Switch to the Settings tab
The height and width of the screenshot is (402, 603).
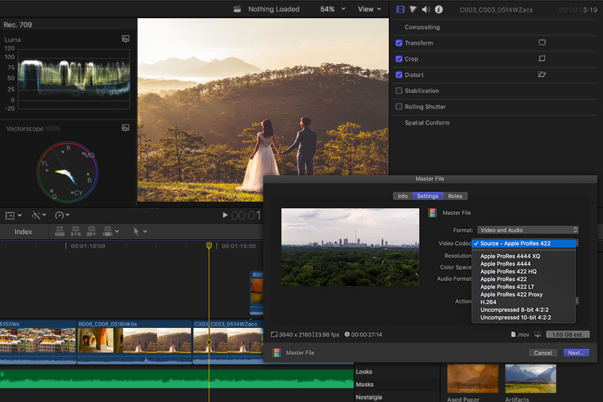click(x=428, y=196)
